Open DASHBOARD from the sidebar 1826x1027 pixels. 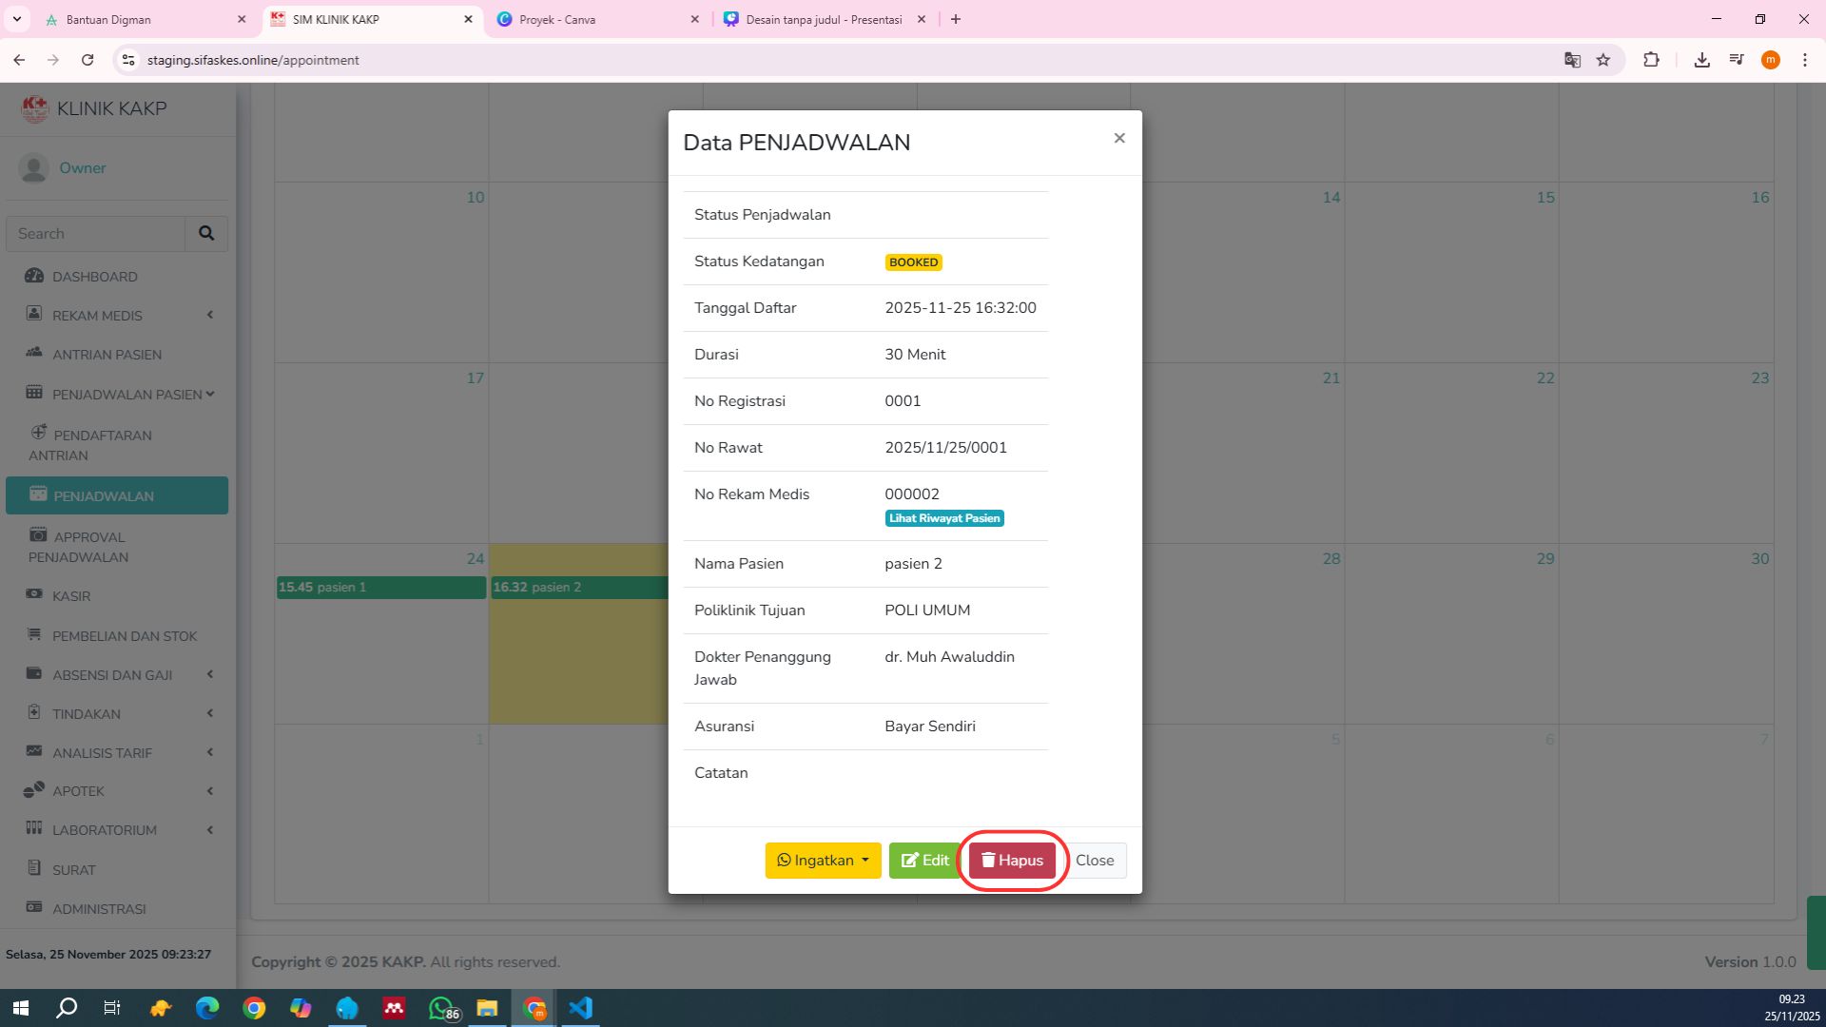tap(94, 277)
